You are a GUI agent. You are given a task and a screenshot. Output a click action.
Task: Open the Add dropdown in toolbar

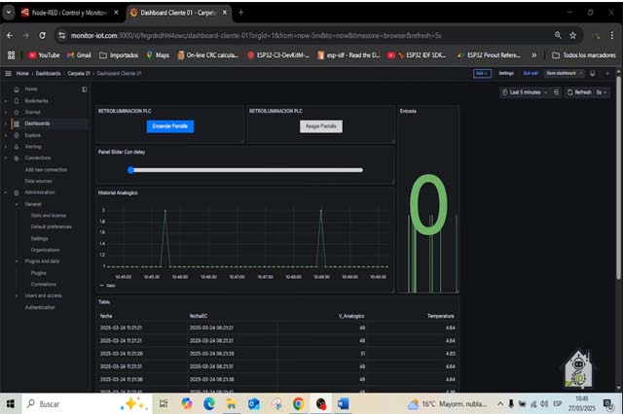pyautogui.click(x=482, y=73)
